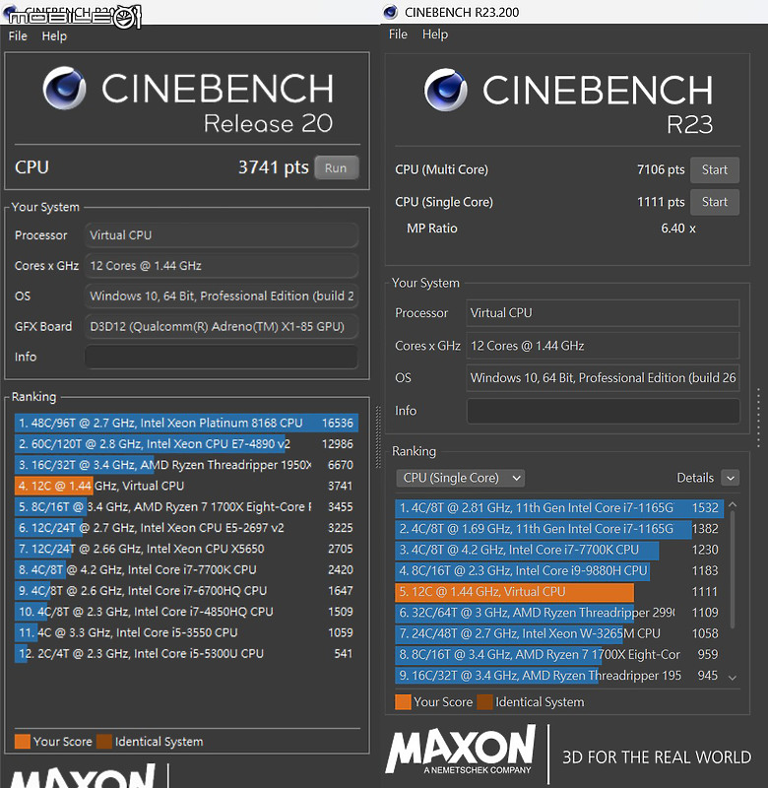
Task: Click R23 Your Score orange legend swatch
Action: (403, 702)
